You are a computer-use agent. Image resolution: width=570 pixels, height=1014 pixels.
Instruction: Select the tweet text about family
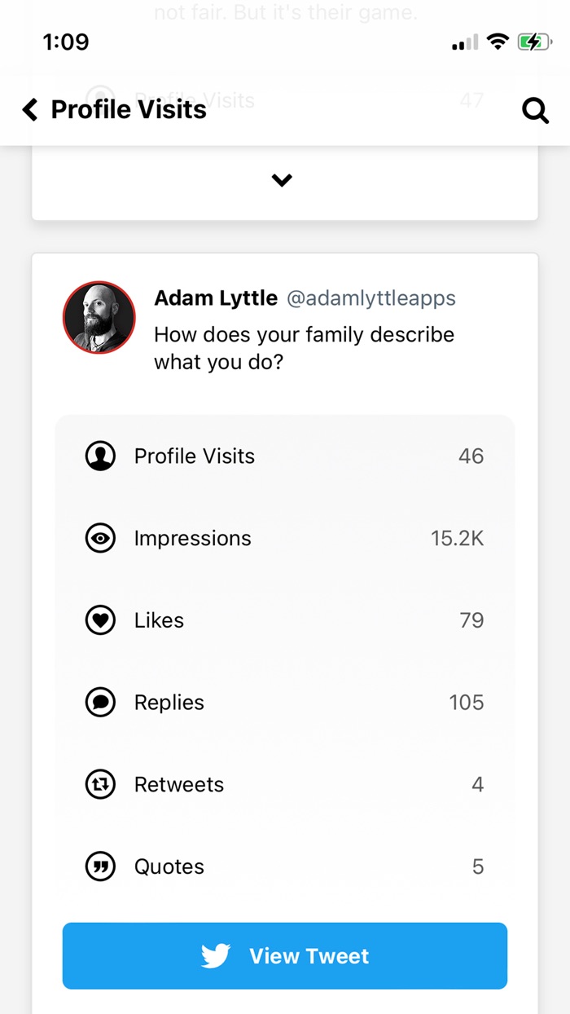(304, 348)
